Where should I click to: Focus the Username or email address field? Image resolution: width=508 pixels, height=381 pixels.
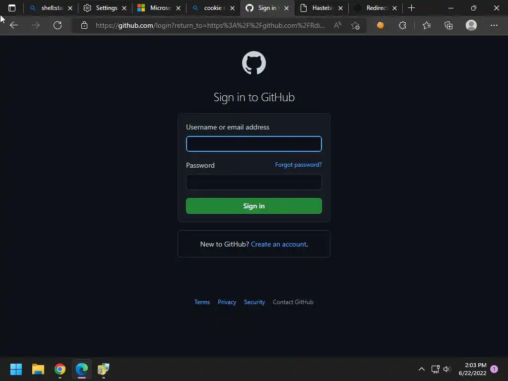click(254, 144)
